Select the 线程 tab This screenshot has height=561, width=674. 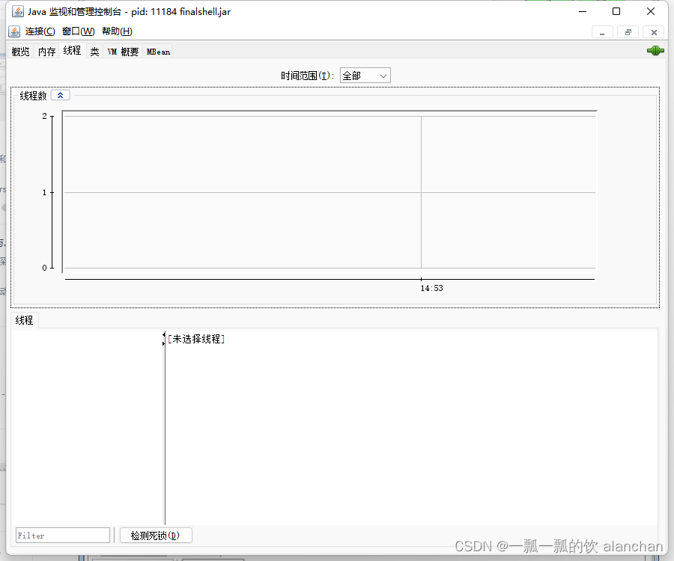[71, 52]
